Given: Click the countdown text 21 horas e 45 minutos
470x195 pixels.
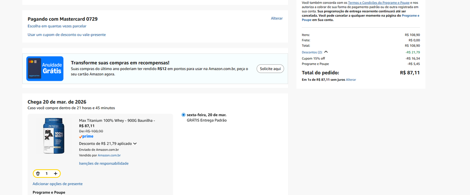Looking at the screenshot, I should click(96, 108).
